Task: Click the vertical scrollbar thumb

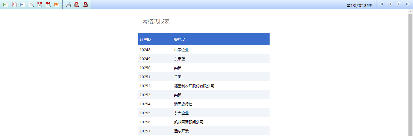Action: click(411, 75)
